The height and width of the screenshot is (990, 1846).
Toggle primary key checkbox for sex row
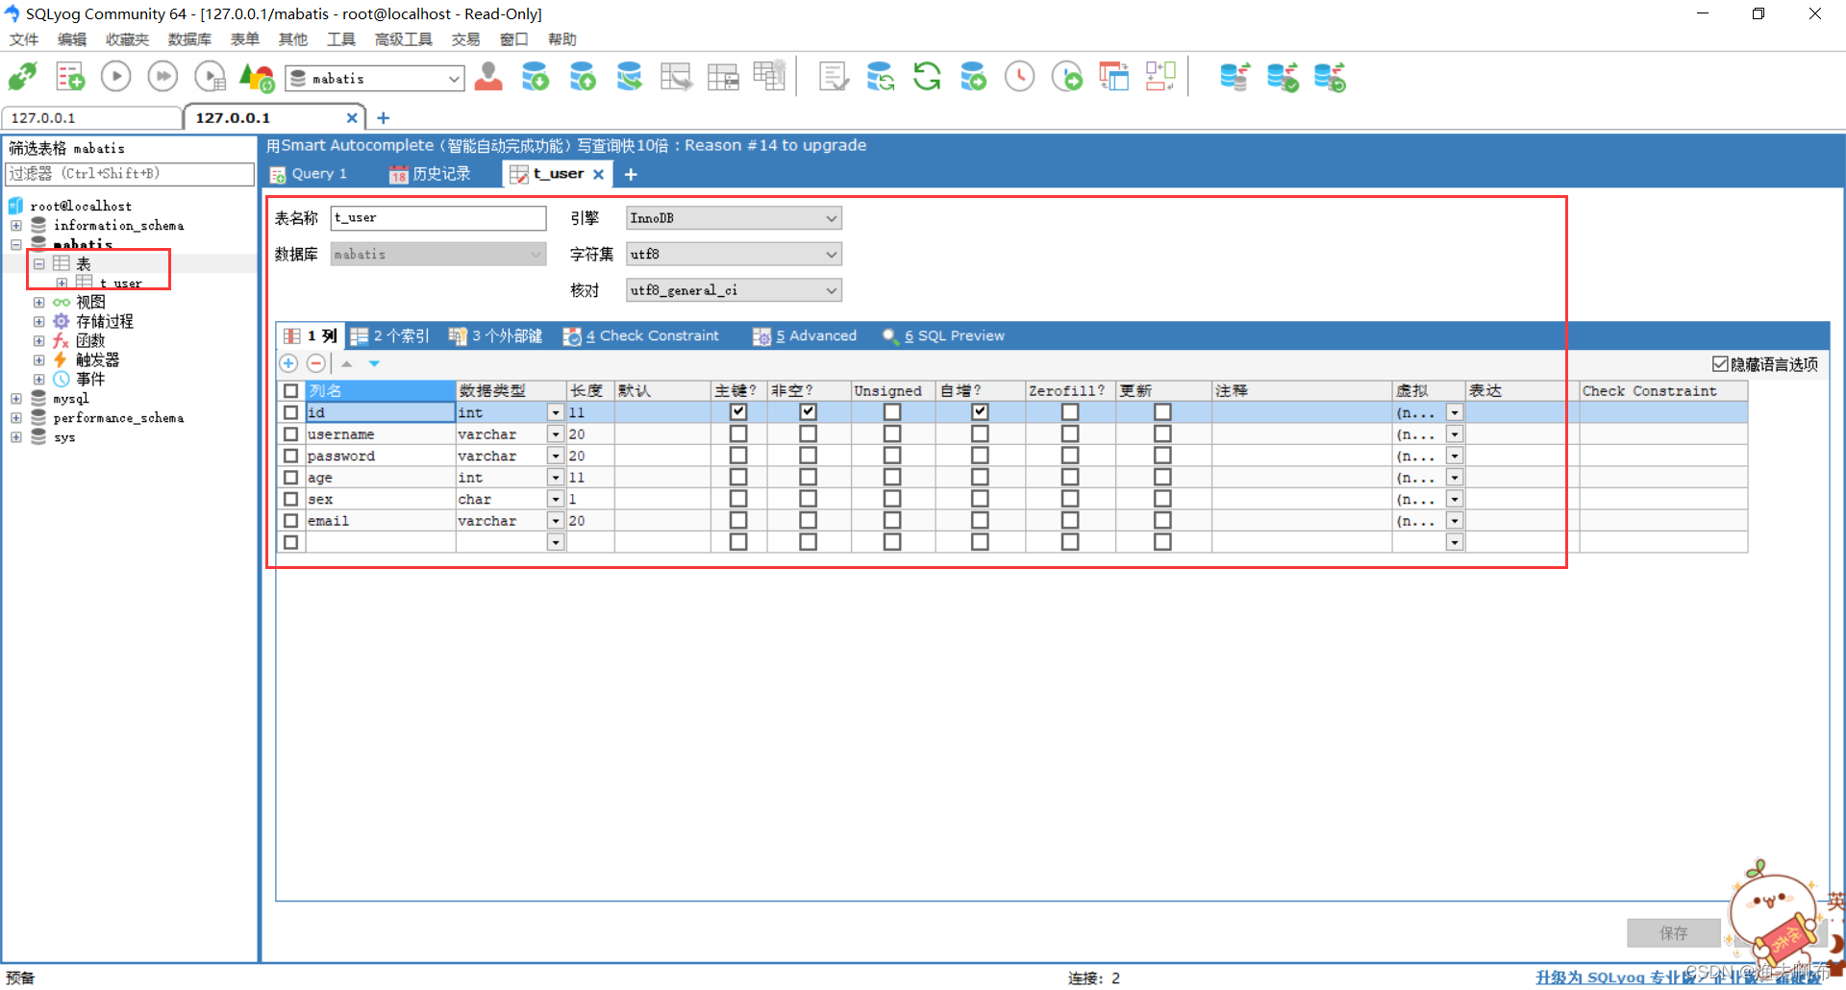(x=738, y=499)
